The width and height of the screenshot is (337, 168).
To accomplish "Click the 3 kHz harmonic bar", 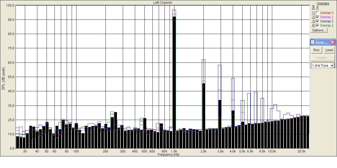I will coord(220,124).
